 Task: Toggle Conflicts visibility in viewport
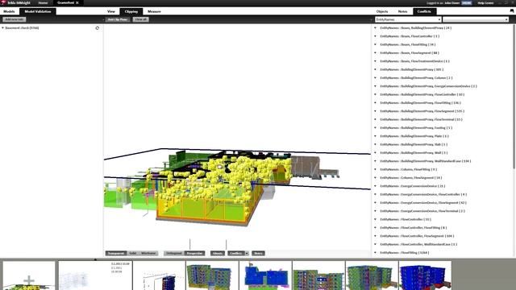pyautogui.click(x=235, y=253)
